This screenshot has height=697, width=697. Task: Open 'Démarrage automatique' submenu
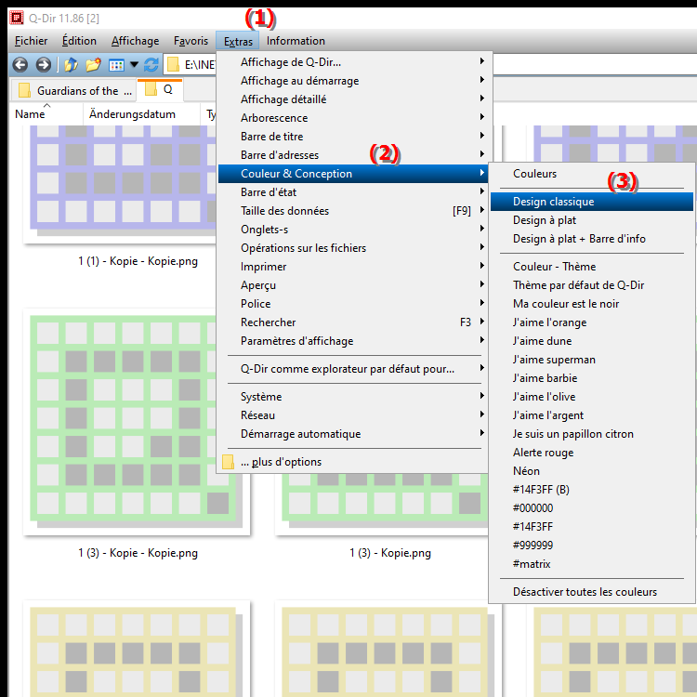click(x=354, y=434)
